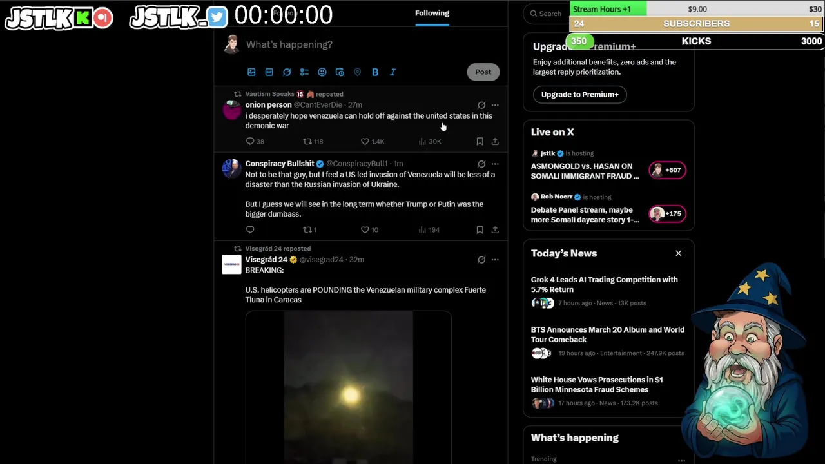Click Upgrade to Premium+ button

click(579, 94)
